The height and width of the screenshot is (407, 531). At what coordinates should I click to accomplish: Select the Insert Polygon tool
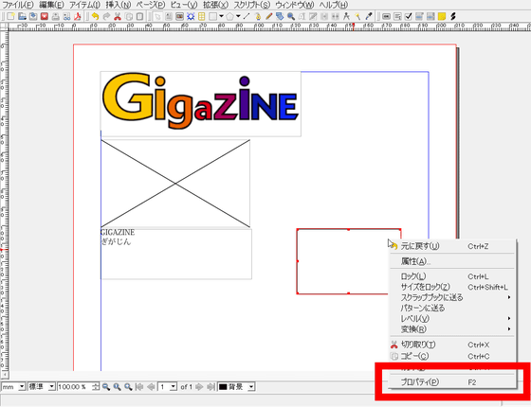(x=229, y=16)
